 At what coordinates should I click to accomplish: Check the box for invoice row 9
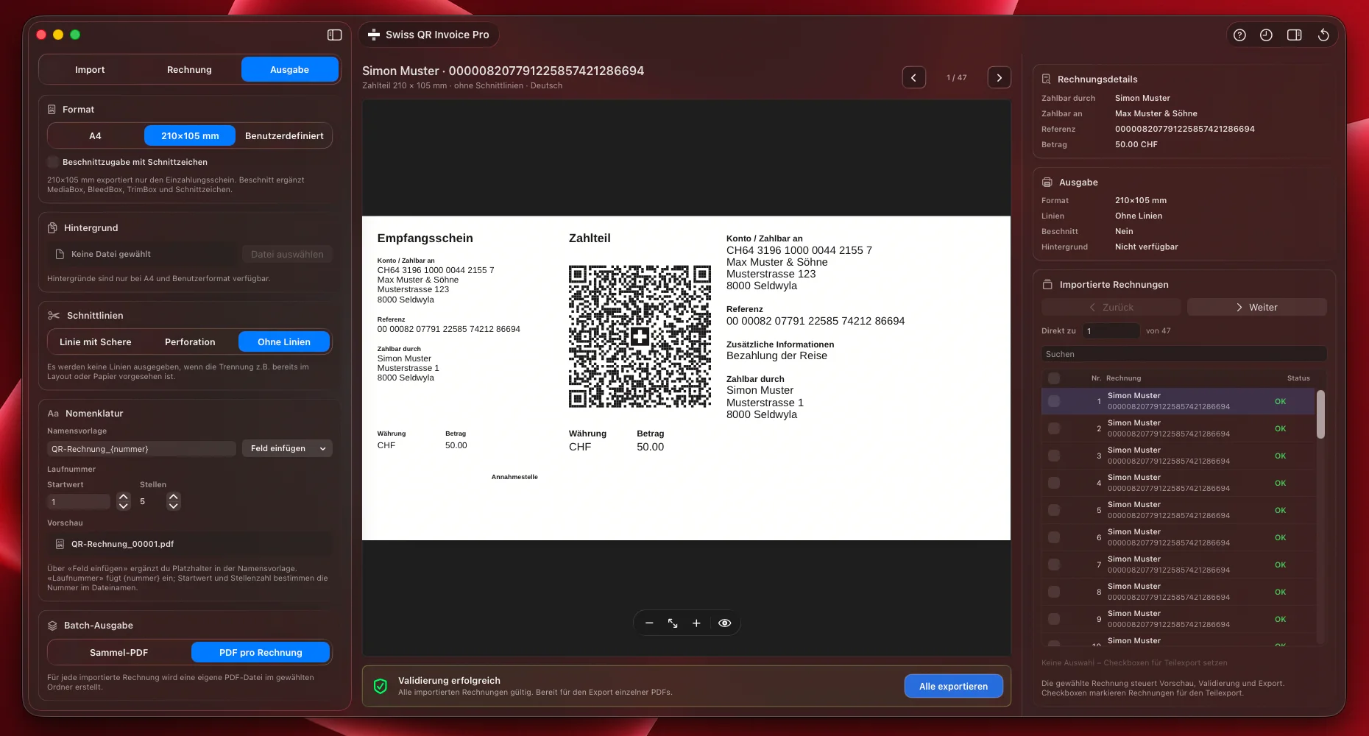[x=1054, y=619]
